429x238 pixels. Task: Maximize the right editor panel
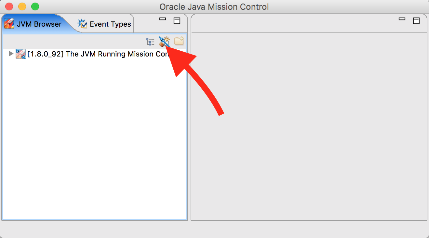coord(417,20)
